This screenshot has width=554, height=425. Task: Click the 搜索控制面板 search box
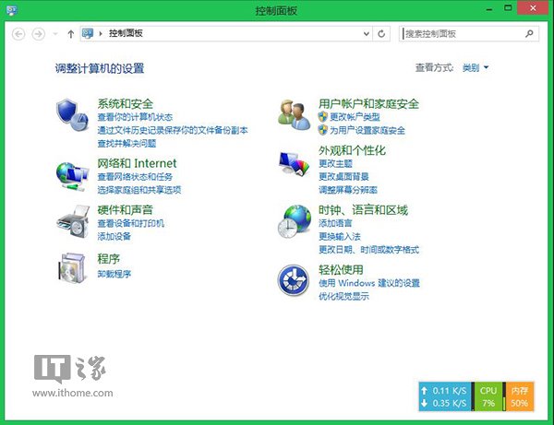click(462, 34)
